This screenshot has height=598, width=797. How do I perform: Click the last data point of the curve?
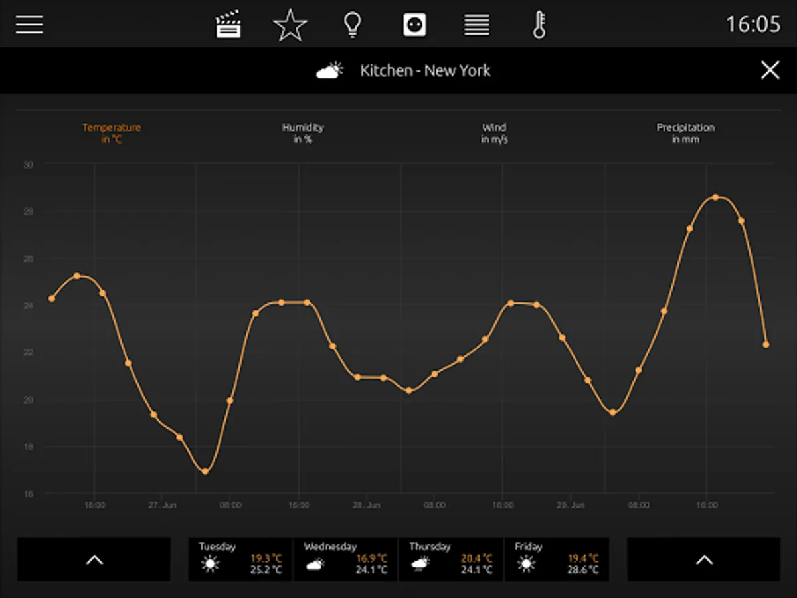coord(766,344)
